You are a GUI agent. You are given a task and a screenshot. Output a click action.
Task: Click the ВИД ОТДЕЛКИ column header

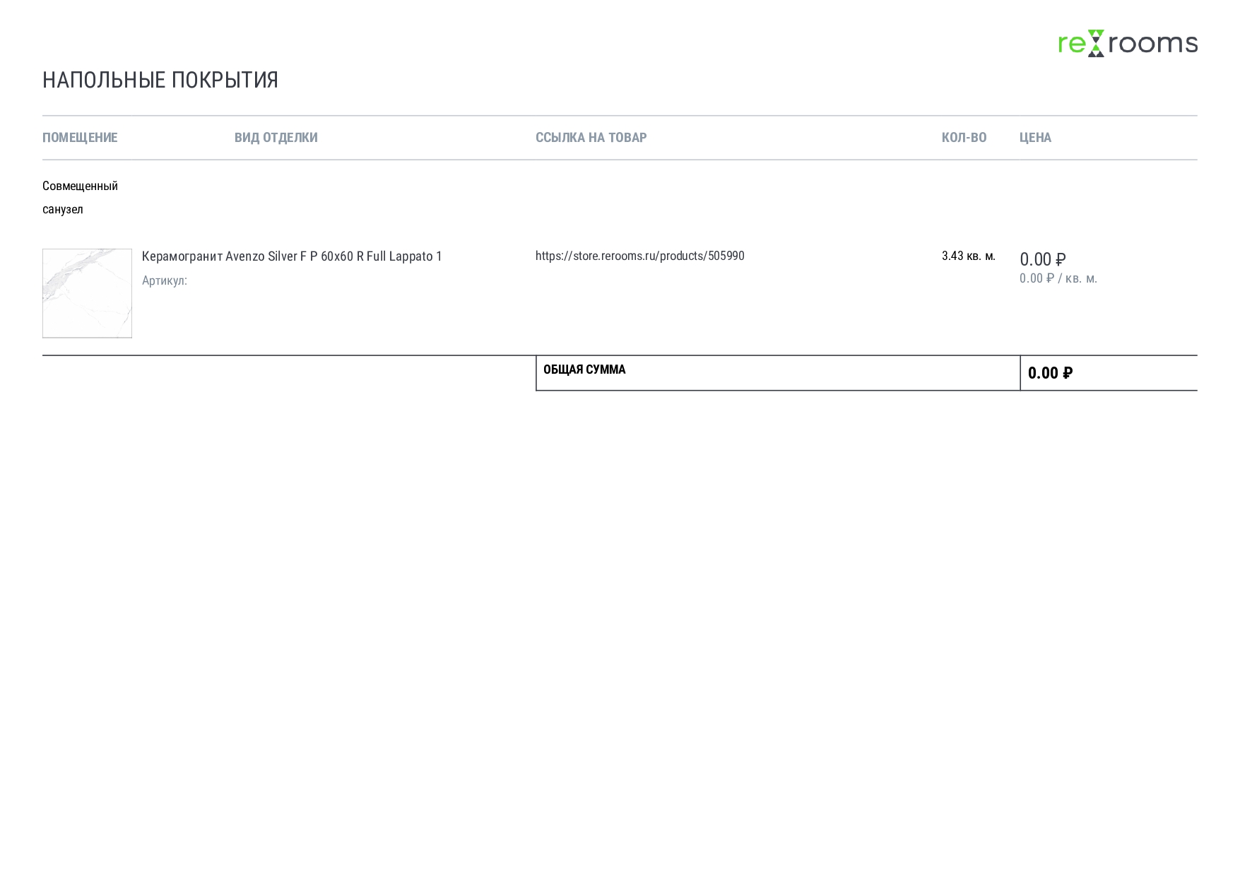(x=276, y=138)
